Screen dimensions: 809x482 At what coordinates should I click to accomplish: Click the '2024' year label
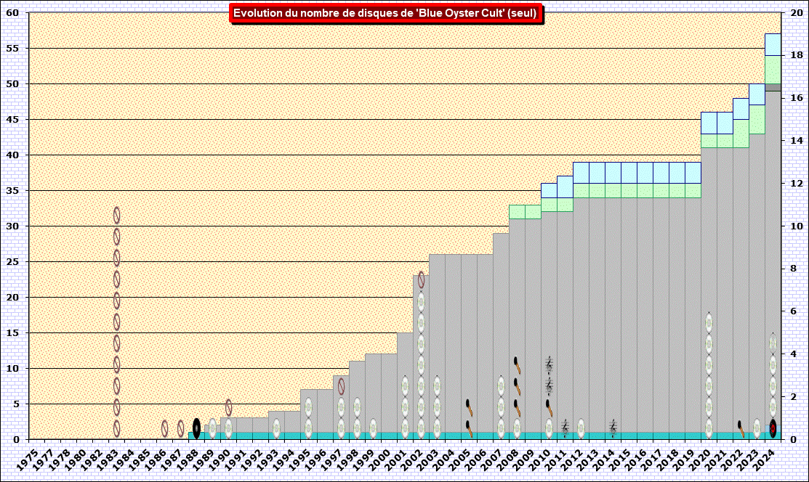[763, 459]
